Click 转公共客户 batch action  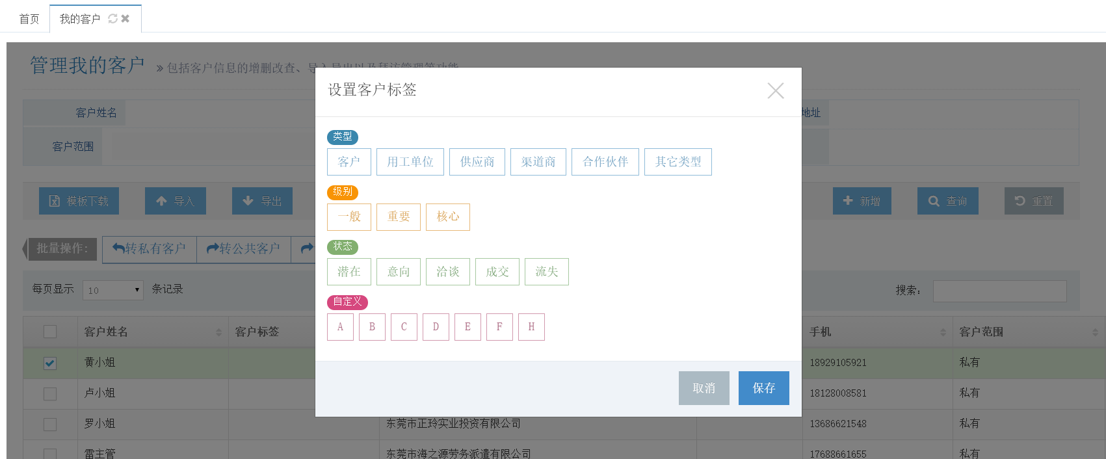point(244,248)
